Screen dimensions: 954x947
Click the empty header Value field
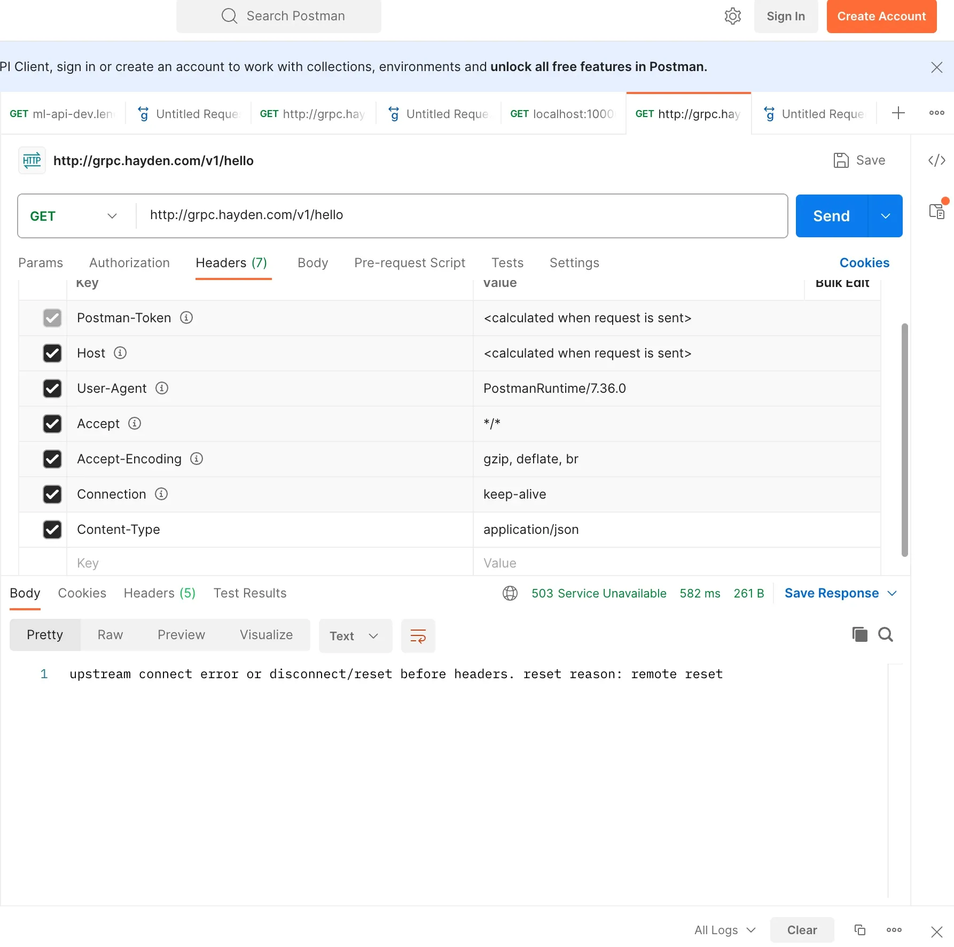677,563
